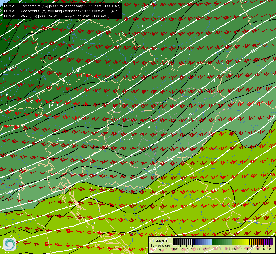Click the -14 value in the legend scale

246,249
